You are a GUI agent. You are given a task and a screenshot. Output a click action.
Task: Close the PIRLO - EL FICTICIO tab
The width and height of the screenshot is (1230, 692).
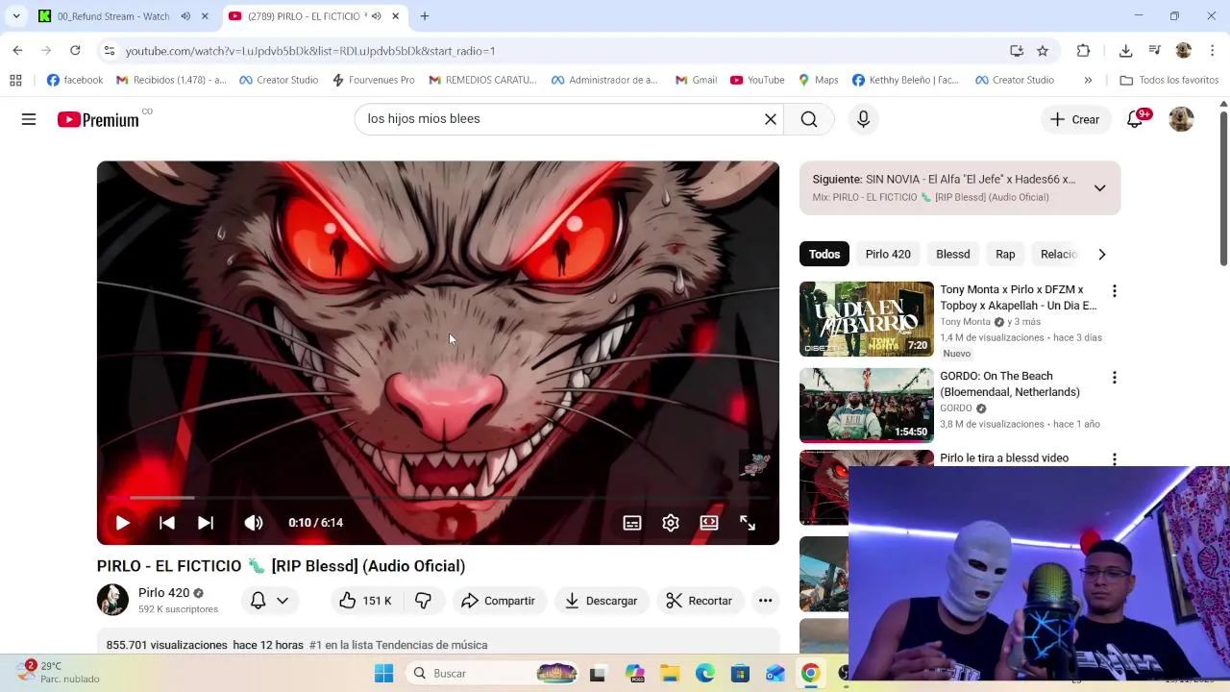coord(395,16)
